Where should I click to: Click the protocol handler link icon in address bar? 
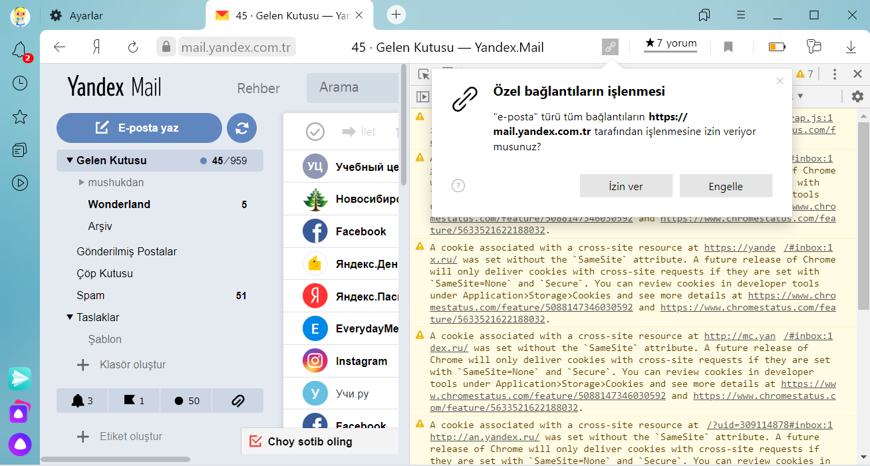[610, 47]
